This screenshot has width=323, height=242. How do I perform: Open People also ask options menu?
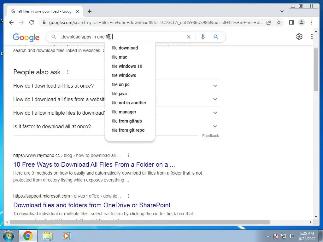click(x=68, y=72)
